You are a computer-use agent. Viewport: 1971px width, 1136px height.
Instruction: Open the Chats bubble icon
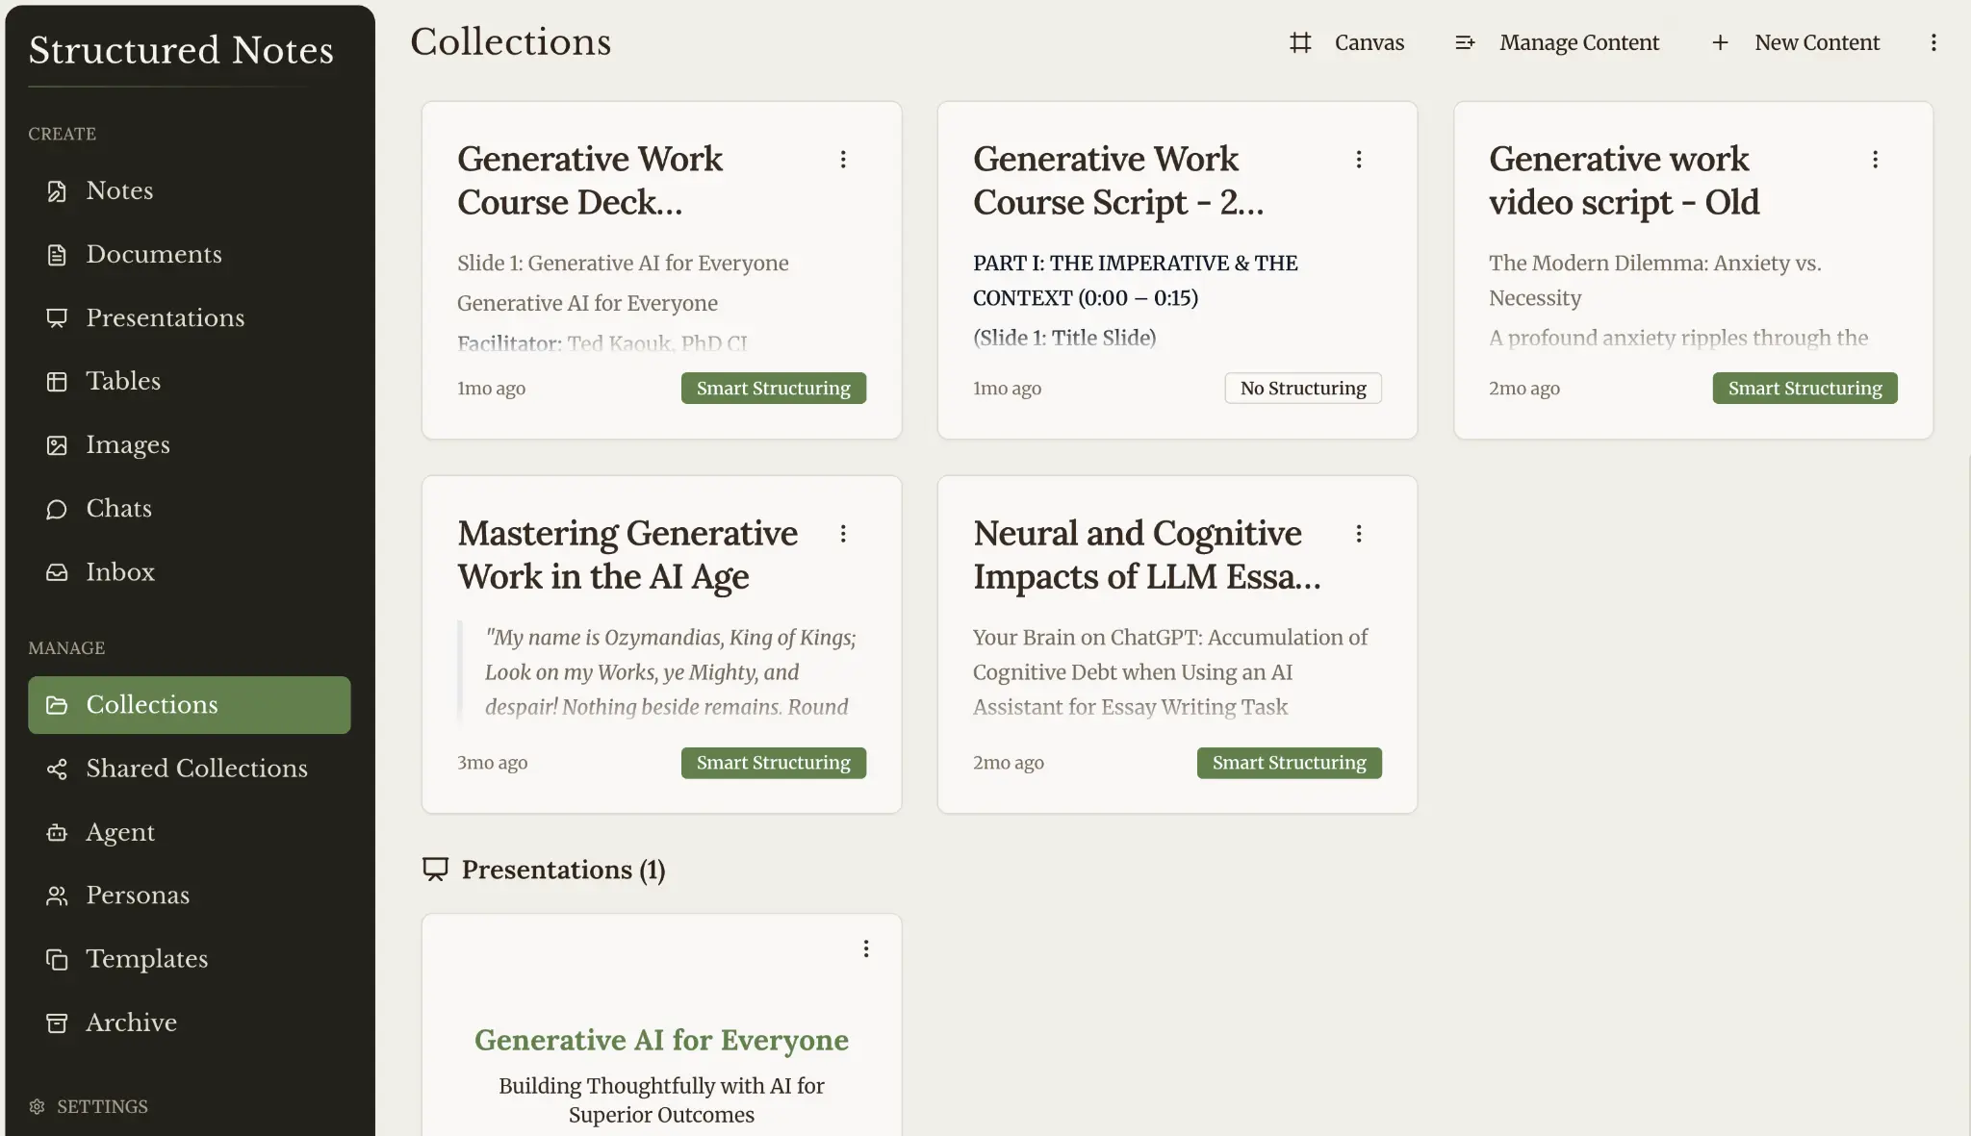click(57, 509)
